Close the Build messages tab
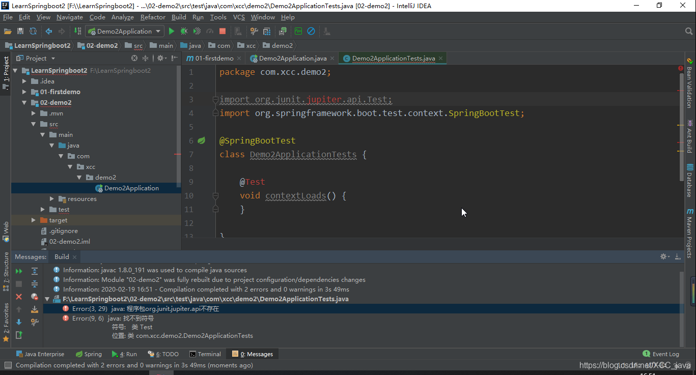 (x=74, y=257)
